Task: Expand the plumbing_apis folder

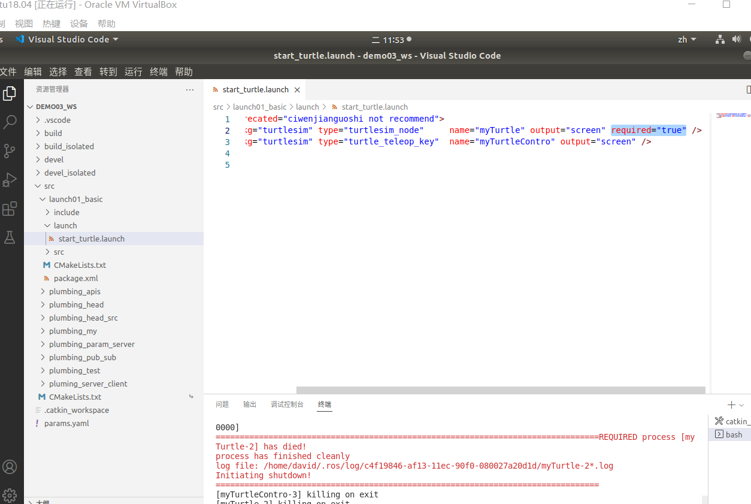Action: [x=114, y=291]
